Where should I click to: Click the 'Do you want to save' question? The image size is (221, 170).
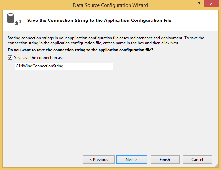[80, 50]
